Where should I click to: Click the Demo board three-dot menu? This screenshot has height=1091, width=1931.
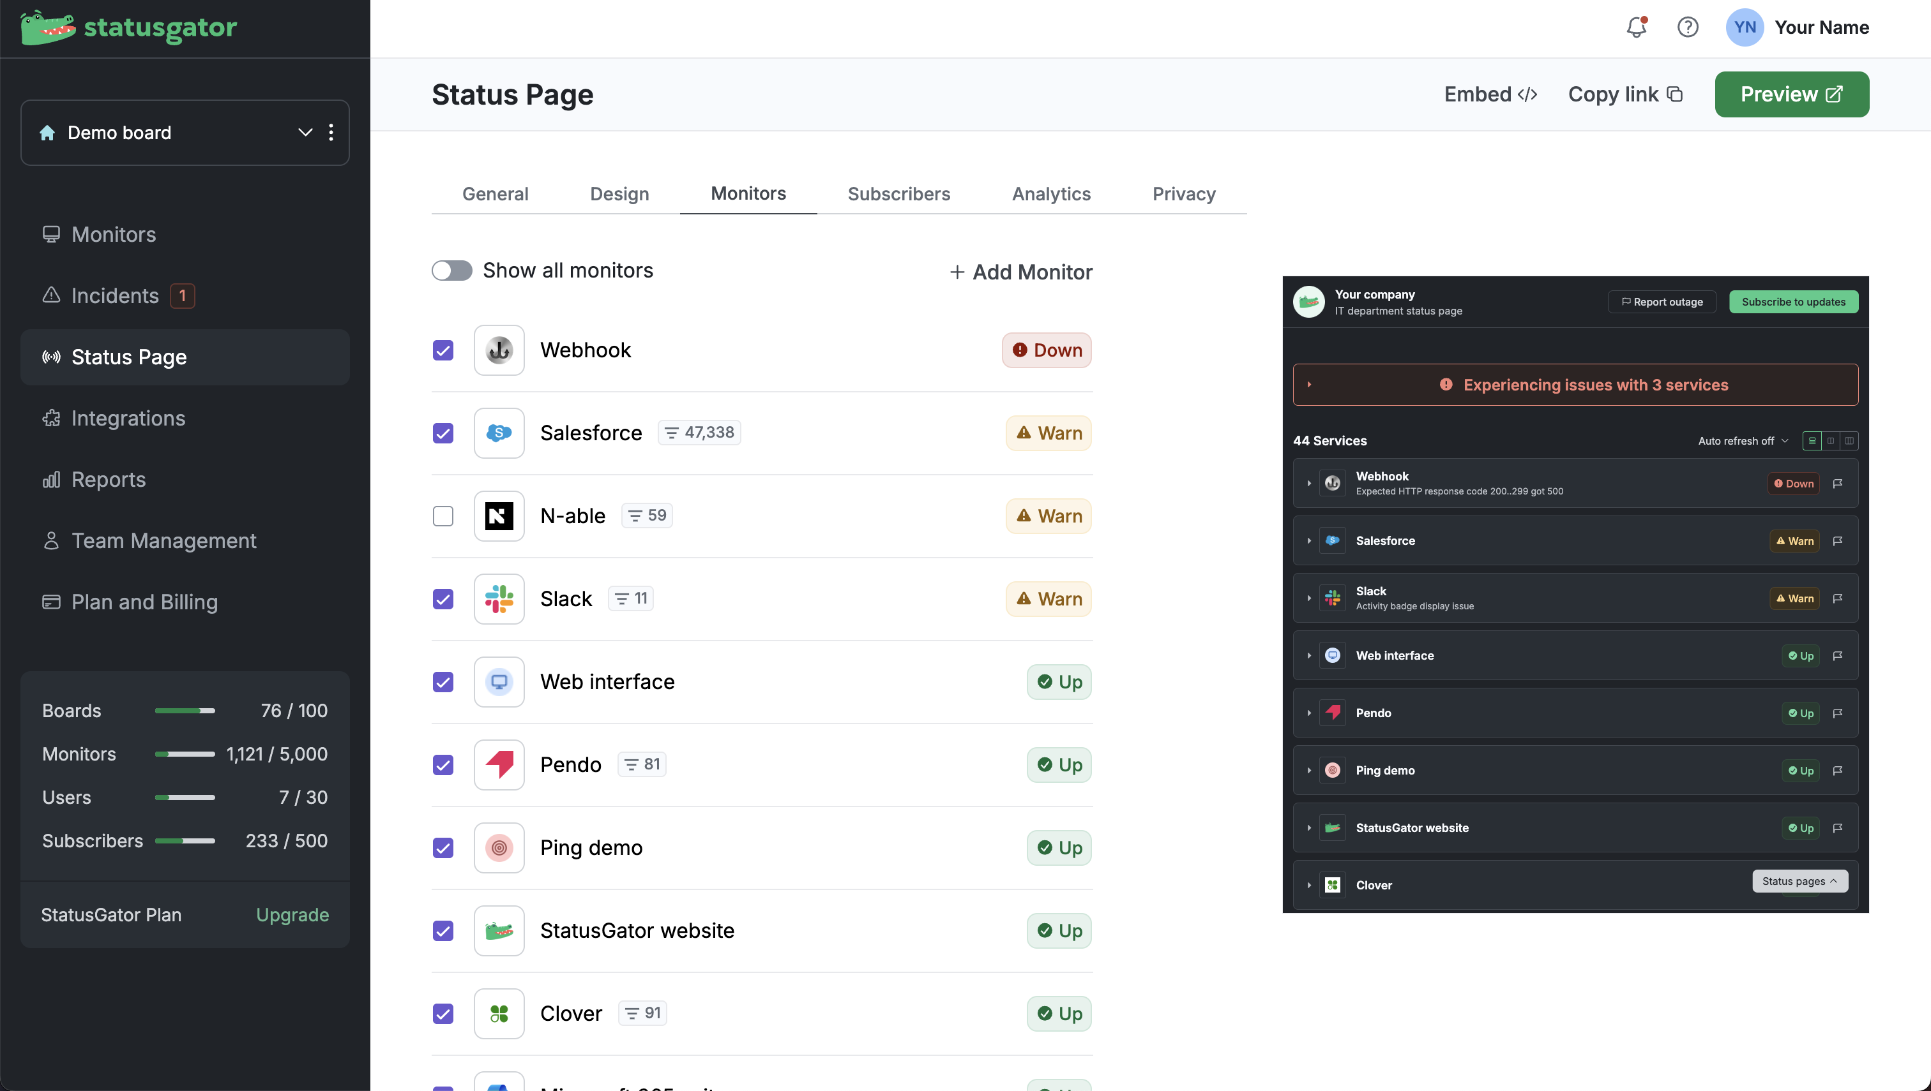331,133
